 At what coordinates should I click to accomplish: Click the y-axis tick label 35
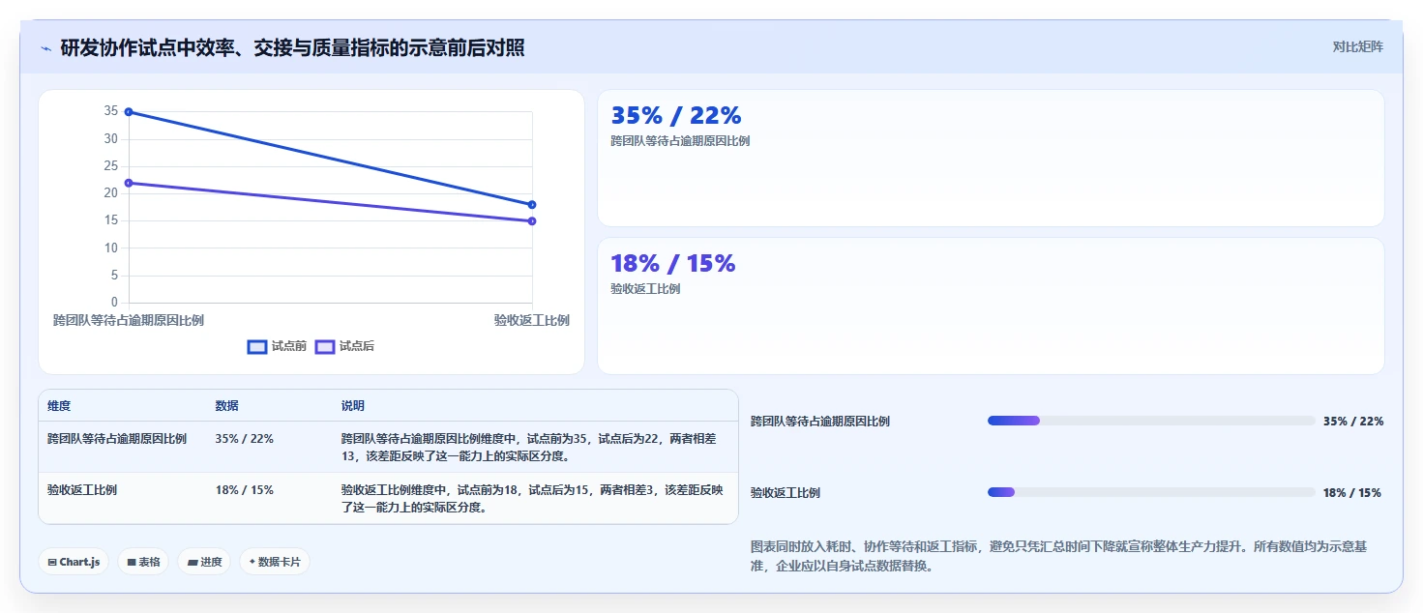point(111,112)
